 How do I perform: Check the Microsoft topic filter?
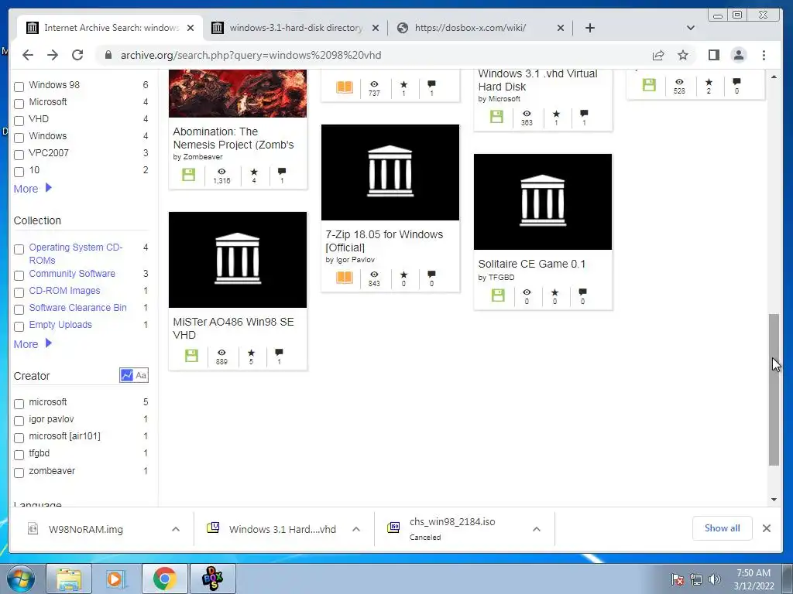coord(19,104)
